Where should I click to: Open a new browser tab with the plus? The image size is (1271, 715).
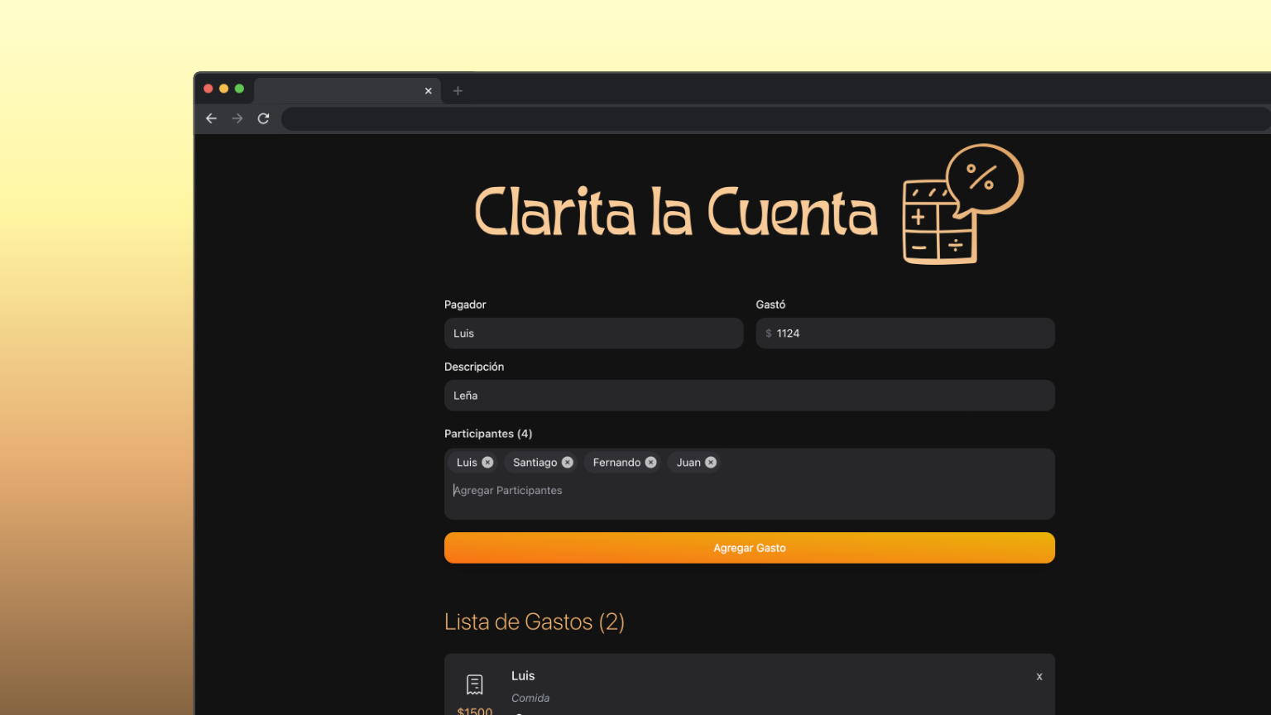tap(458, 91)
